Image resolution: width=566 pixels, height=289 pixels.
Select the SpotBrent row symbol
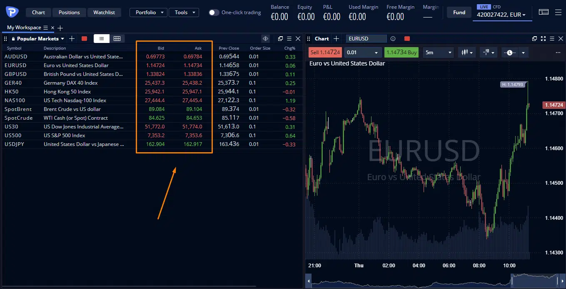coord(18,109)
